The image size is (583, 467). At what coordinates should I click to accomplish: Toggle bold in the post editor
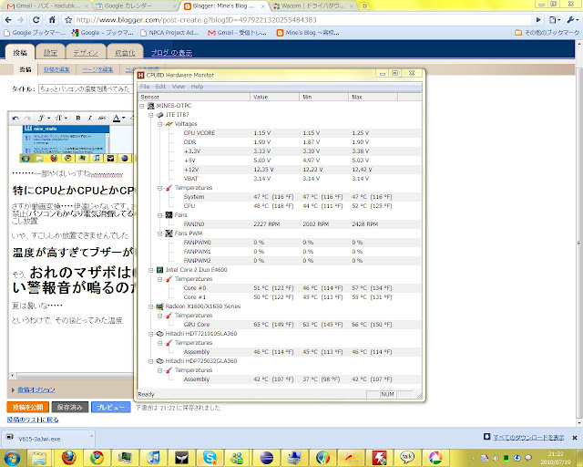point(78,118)
